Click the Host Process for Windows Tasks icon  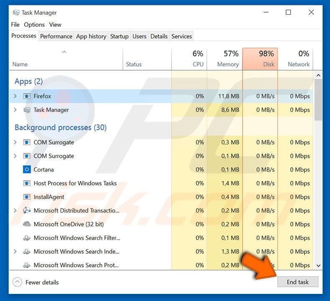27,183
